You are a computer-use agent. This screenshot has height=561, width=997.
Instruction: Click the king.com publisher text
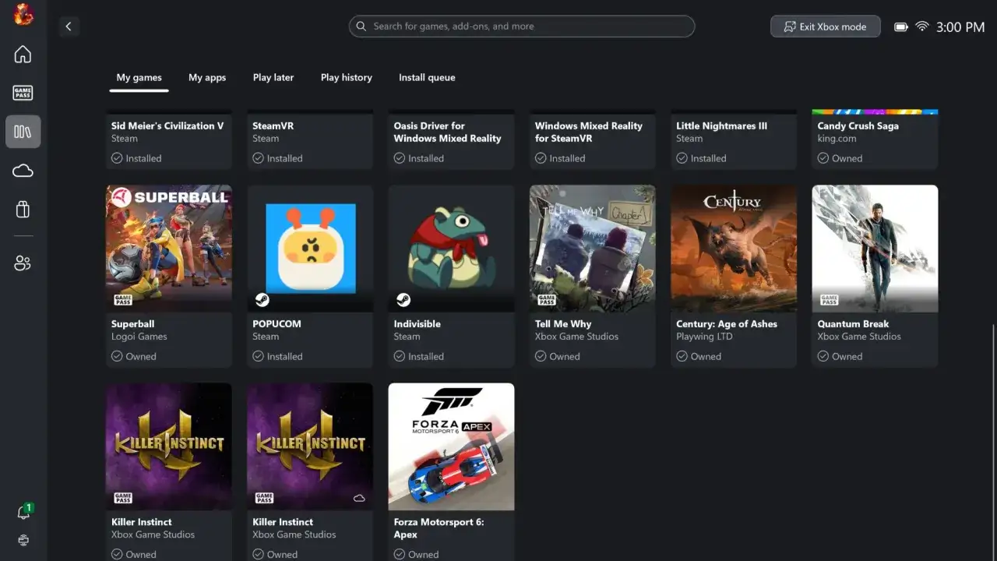837,139
